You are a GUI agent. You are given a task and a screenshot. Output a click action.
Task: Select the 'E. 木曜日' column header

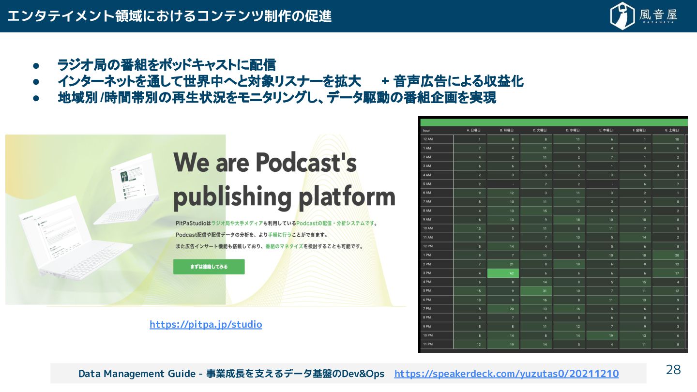pos(606,130)
